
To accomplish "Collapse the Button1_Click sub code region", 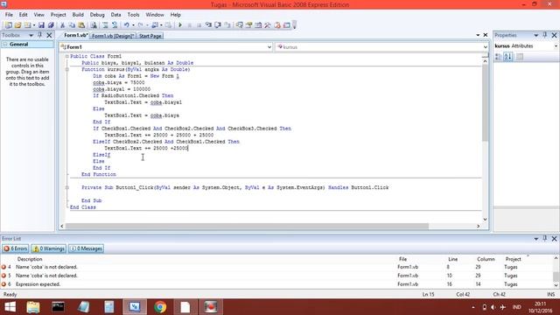I will coord(66,187).
